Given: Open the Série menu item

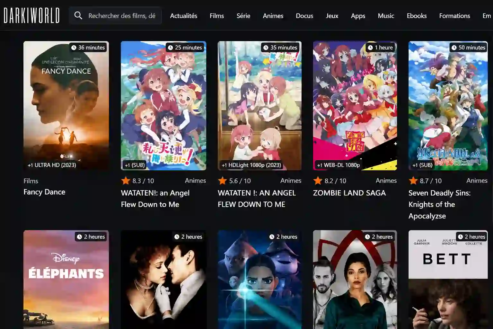Looking at the screenshot, I should click(x=243, y=16).
